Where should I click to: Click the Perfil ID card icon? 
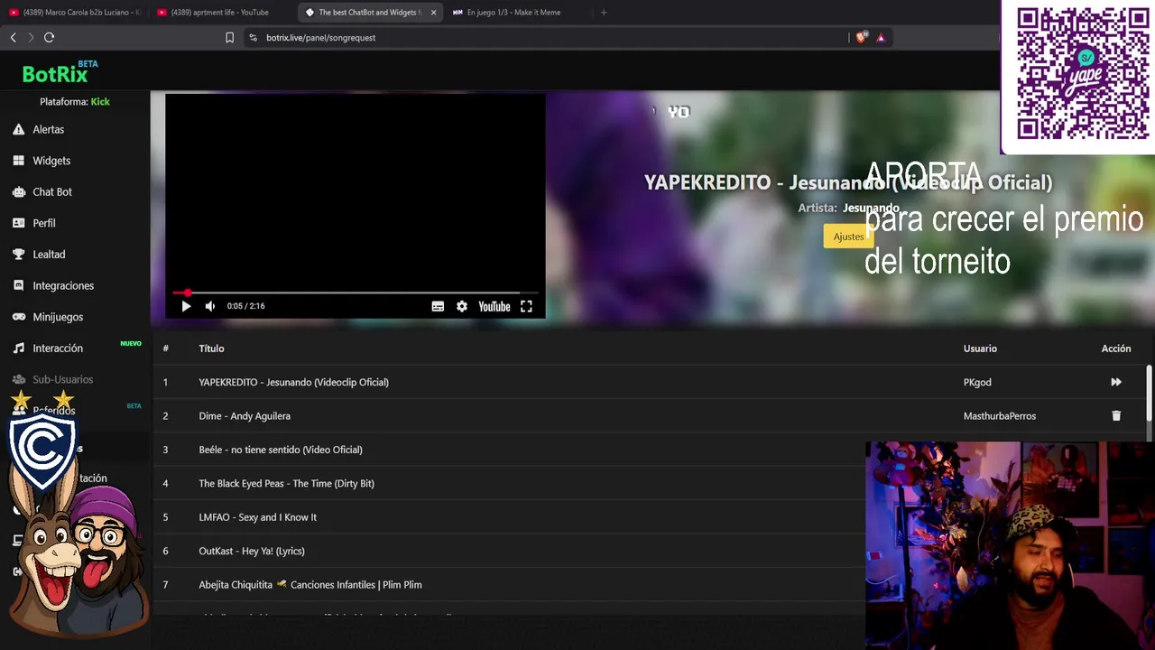[18, 223]
